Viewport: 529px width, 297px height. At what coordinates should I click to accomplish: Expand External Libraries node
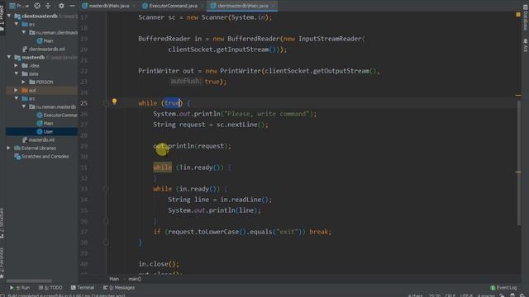(9, 148)
